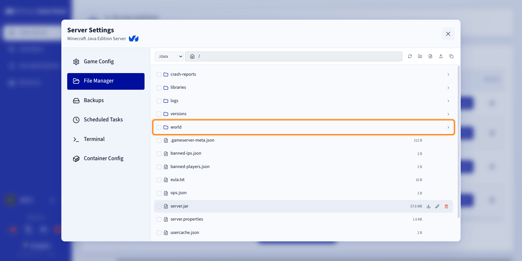Viewport: 522px width, 261px height.
Task: Check the box next to logs
Action: [x=159, y=101]
